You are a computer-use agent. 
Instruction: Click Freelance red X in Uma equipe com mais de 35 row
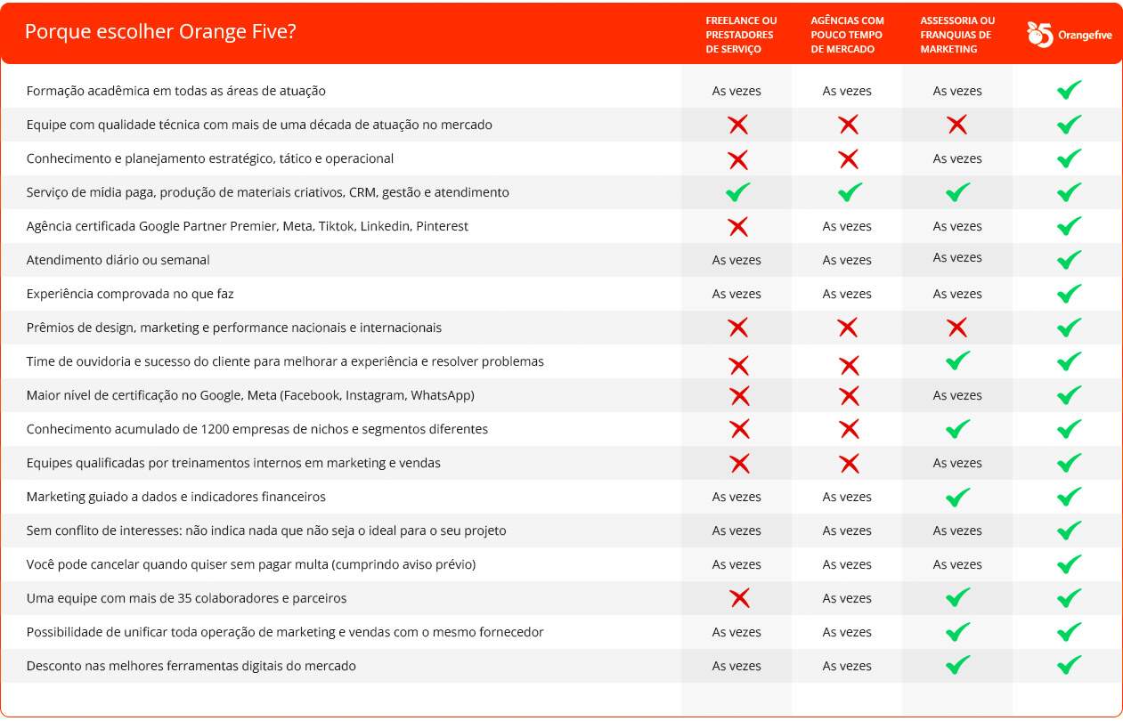click(739, 598)
